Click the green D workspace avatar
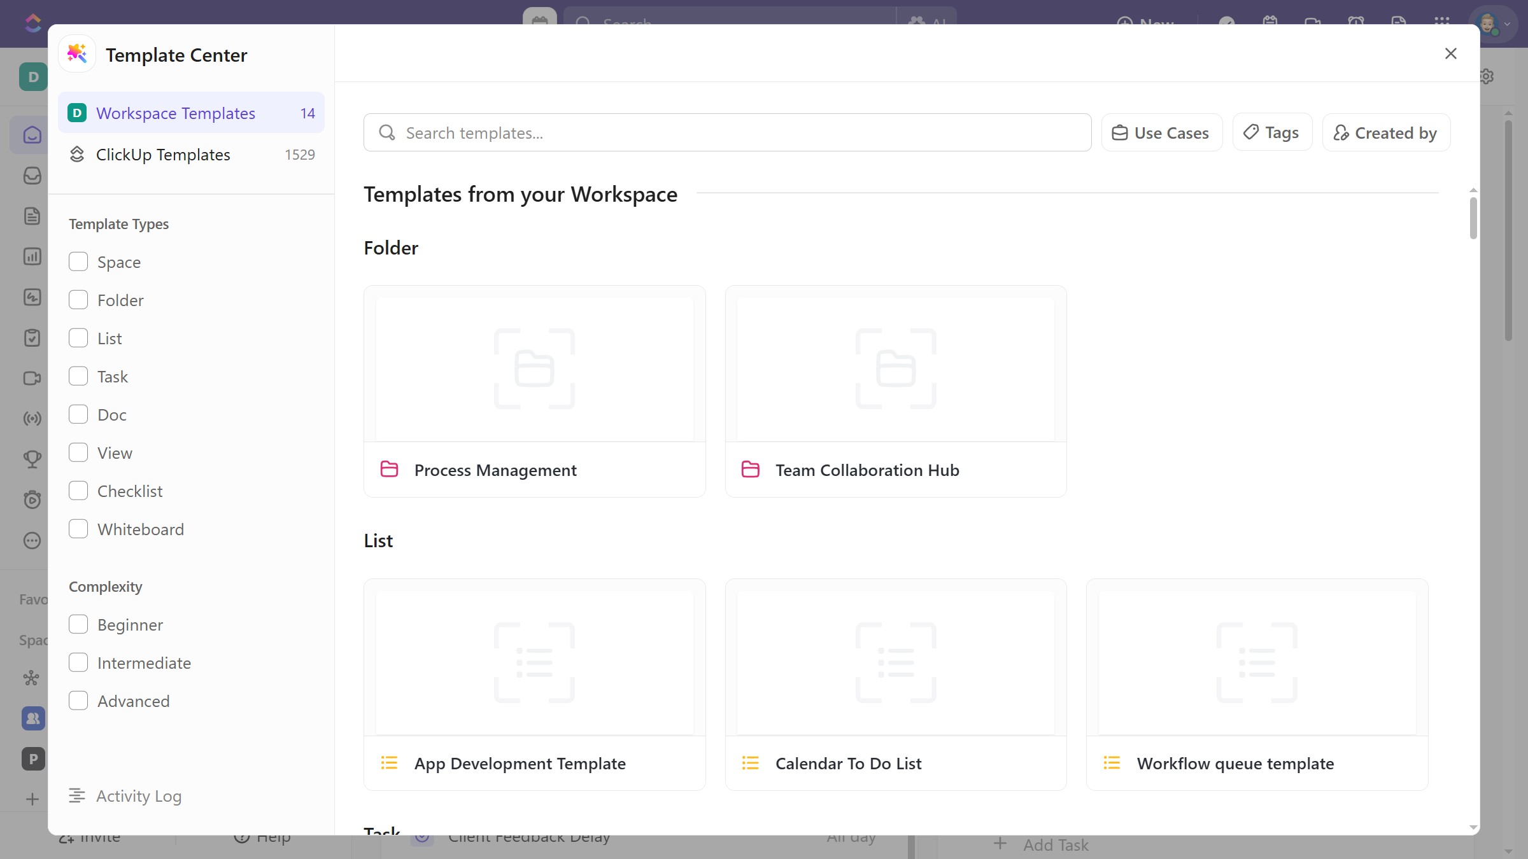 pos(33,77)
